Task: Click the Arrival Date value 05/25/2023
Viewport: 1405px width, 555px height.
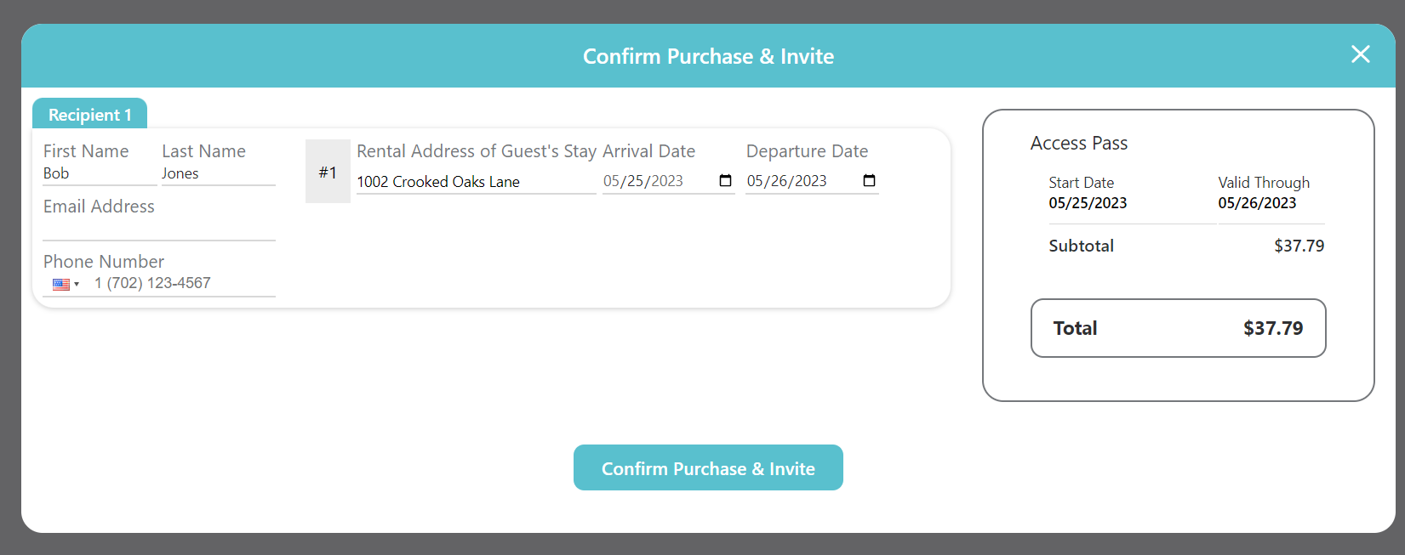Action: click(x=643, y=181)
